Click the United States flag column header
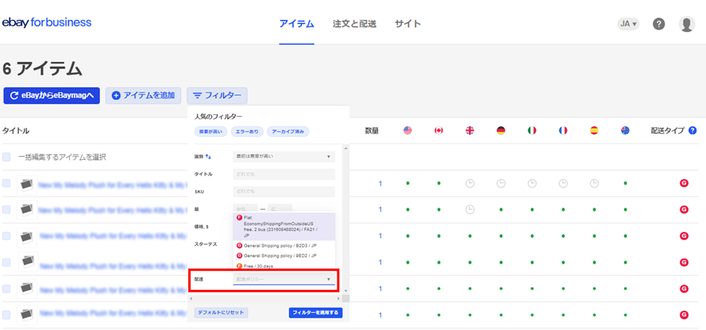Screen dimensions: 706x330 point(408,131)
